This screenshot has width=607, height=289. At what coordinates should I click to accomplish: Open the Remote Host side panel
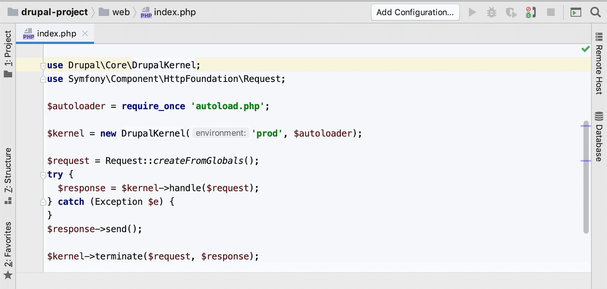tap(599, 64)
